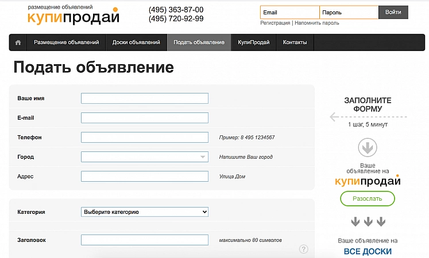Click the green Разослать button
Viewport: 429px width, 258px height.
[x=368, y=198]
